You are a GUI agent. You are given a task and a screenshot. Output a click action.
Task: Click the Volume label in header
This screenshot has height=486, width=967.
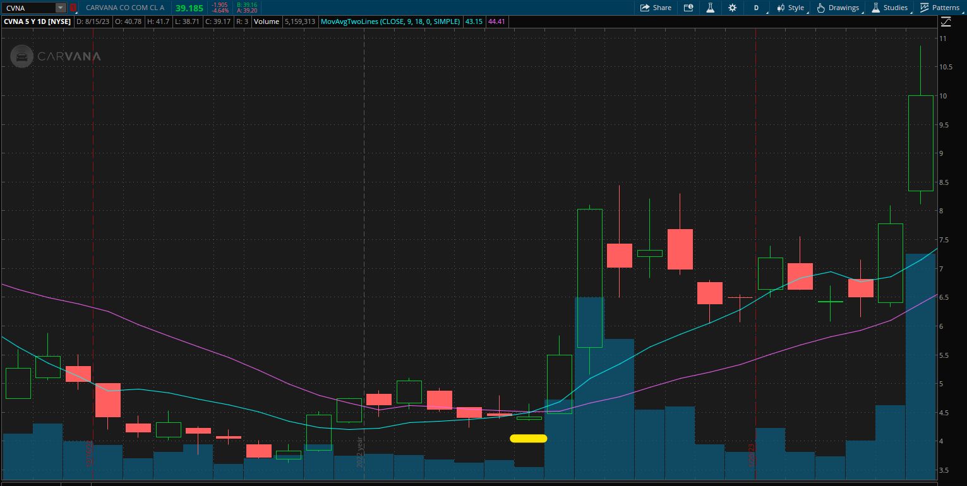[x=266, y=21]
